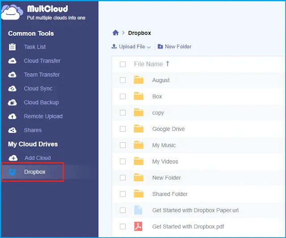
Task: Click the My Music folder icon
Action: 139,145
